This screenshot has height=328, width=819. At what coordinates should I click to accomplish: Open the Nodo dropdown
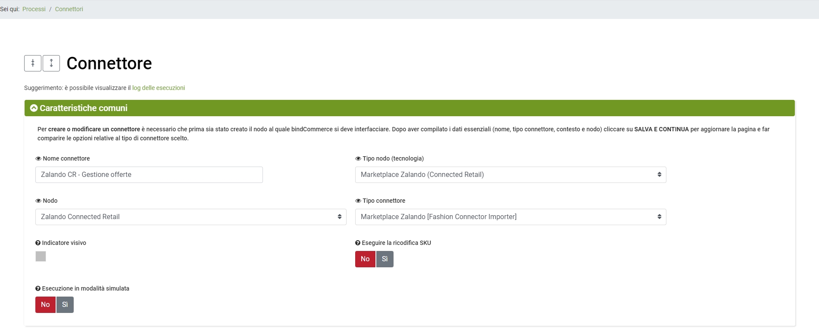click(x=191, y=217)
